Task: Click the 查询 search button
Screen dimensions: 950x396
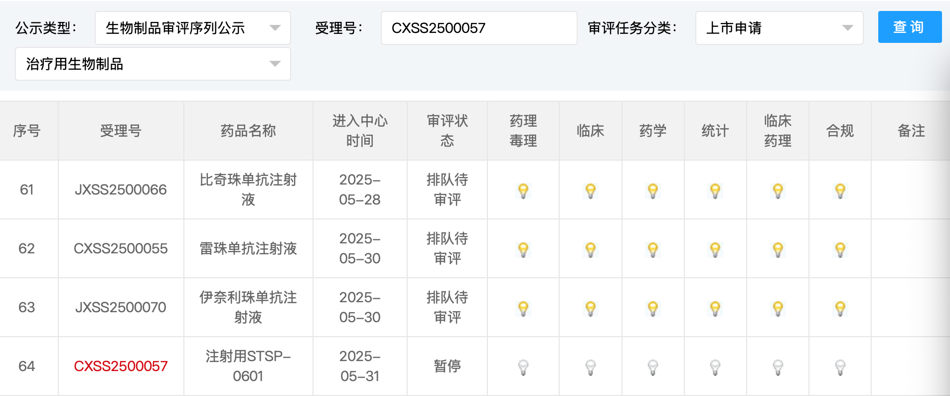Action: 909,27
